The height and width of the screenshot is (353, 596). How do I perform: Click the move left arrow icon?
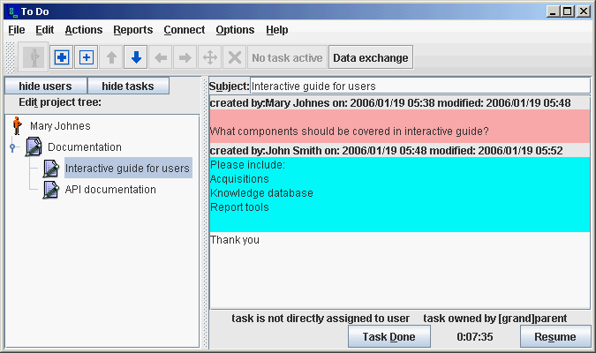tap(161, 58)
